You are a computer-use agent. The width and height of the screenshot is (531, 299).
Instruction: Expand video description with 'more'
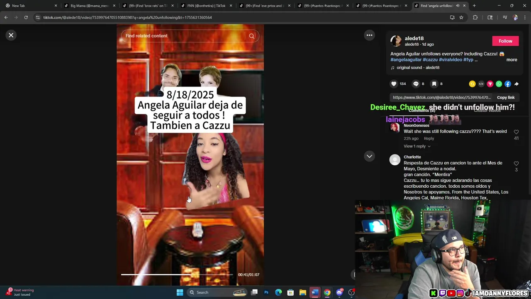point(512,60)
